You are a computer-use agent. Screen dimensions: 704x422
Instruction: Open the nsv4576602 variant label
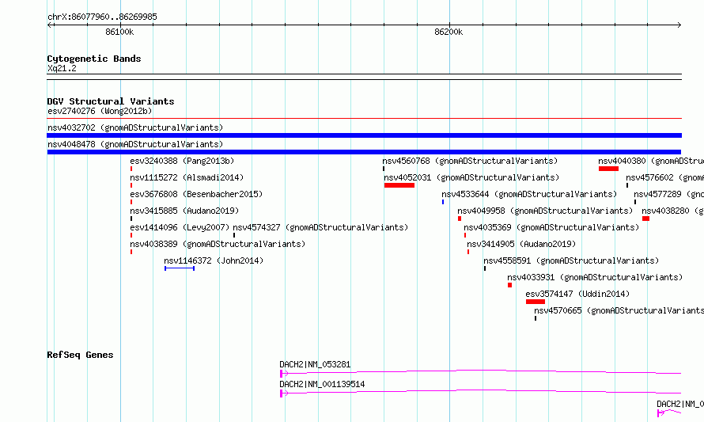pos(665,177)
